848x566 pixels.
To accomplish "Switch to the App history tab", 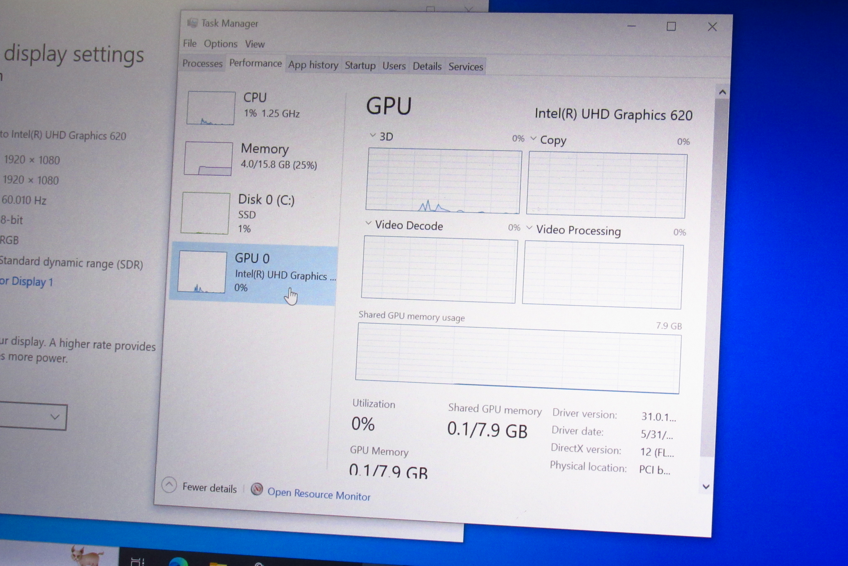I will tap(313, 65).
